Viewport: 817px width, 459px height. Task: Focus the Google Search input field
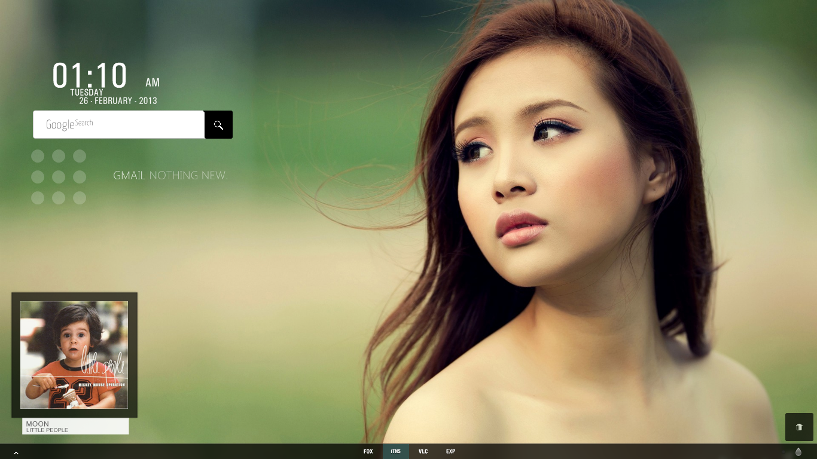point(119,124)
